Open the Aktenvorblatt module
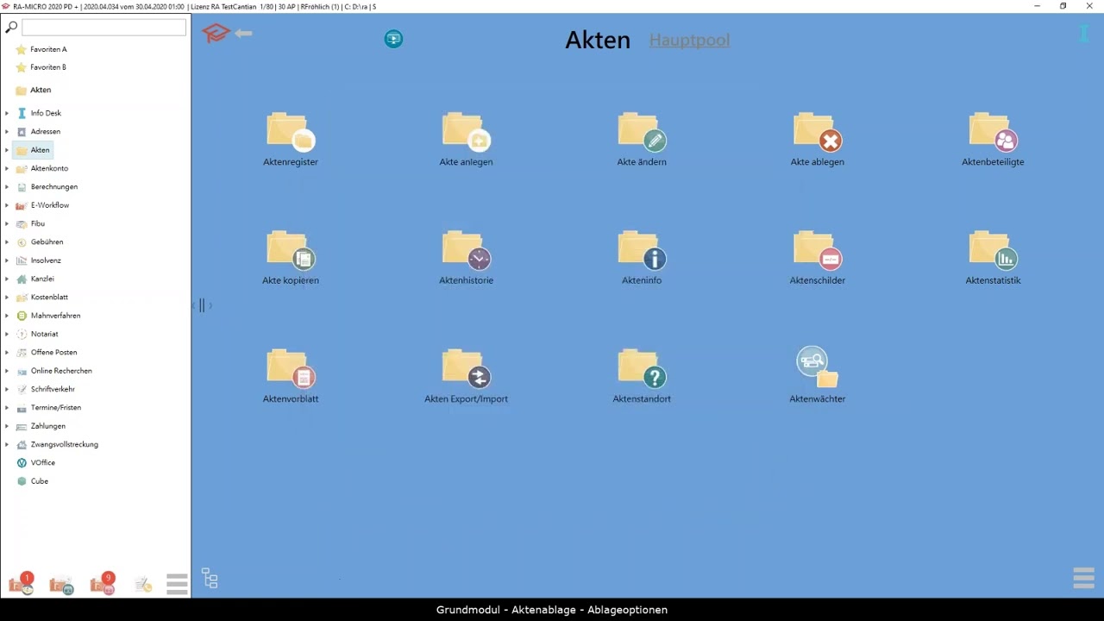 coord(291,375)
